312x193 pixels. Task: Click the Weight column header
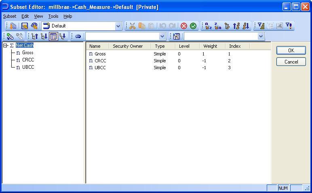210,46
